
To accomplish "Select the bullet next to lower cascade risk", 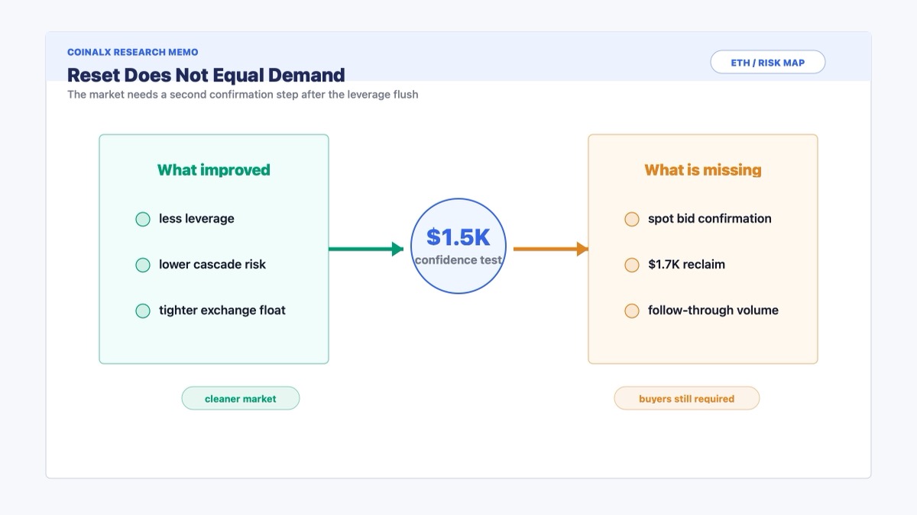I will click(143, 265).
